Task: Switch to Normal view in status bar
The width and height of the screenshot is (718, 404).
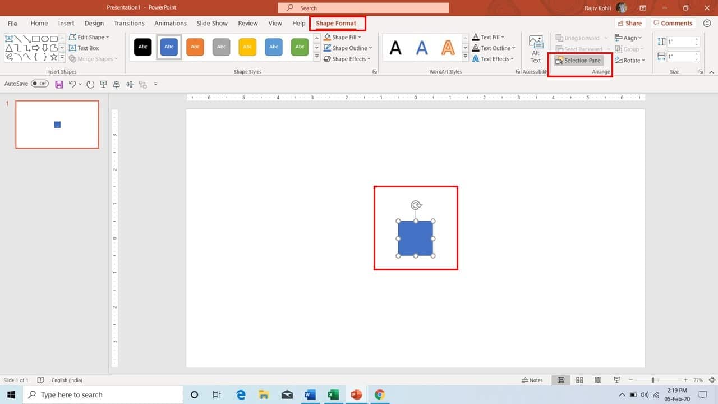Action: click(560, 380)
